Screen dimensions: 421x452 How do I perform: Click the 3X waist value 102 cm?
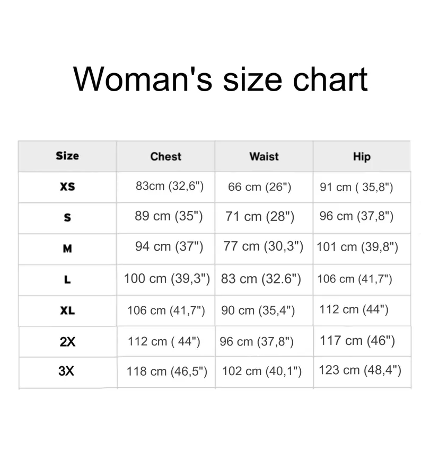pos(262,371)
